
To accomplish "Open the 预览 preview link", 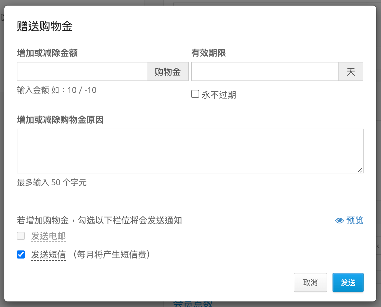I will coord(349,221).
